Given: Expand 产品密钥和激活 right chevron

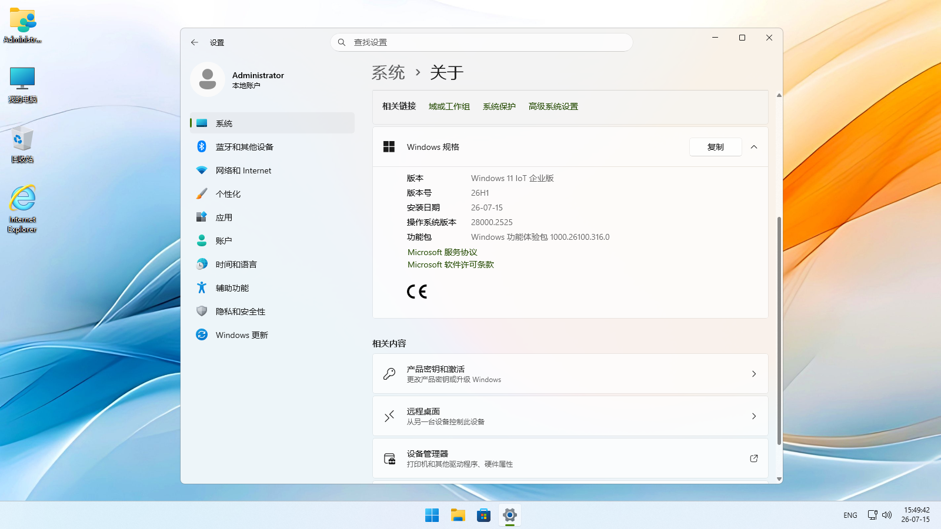Looking at the screenshot, I should pyautogui.click(x=754, y=374).
